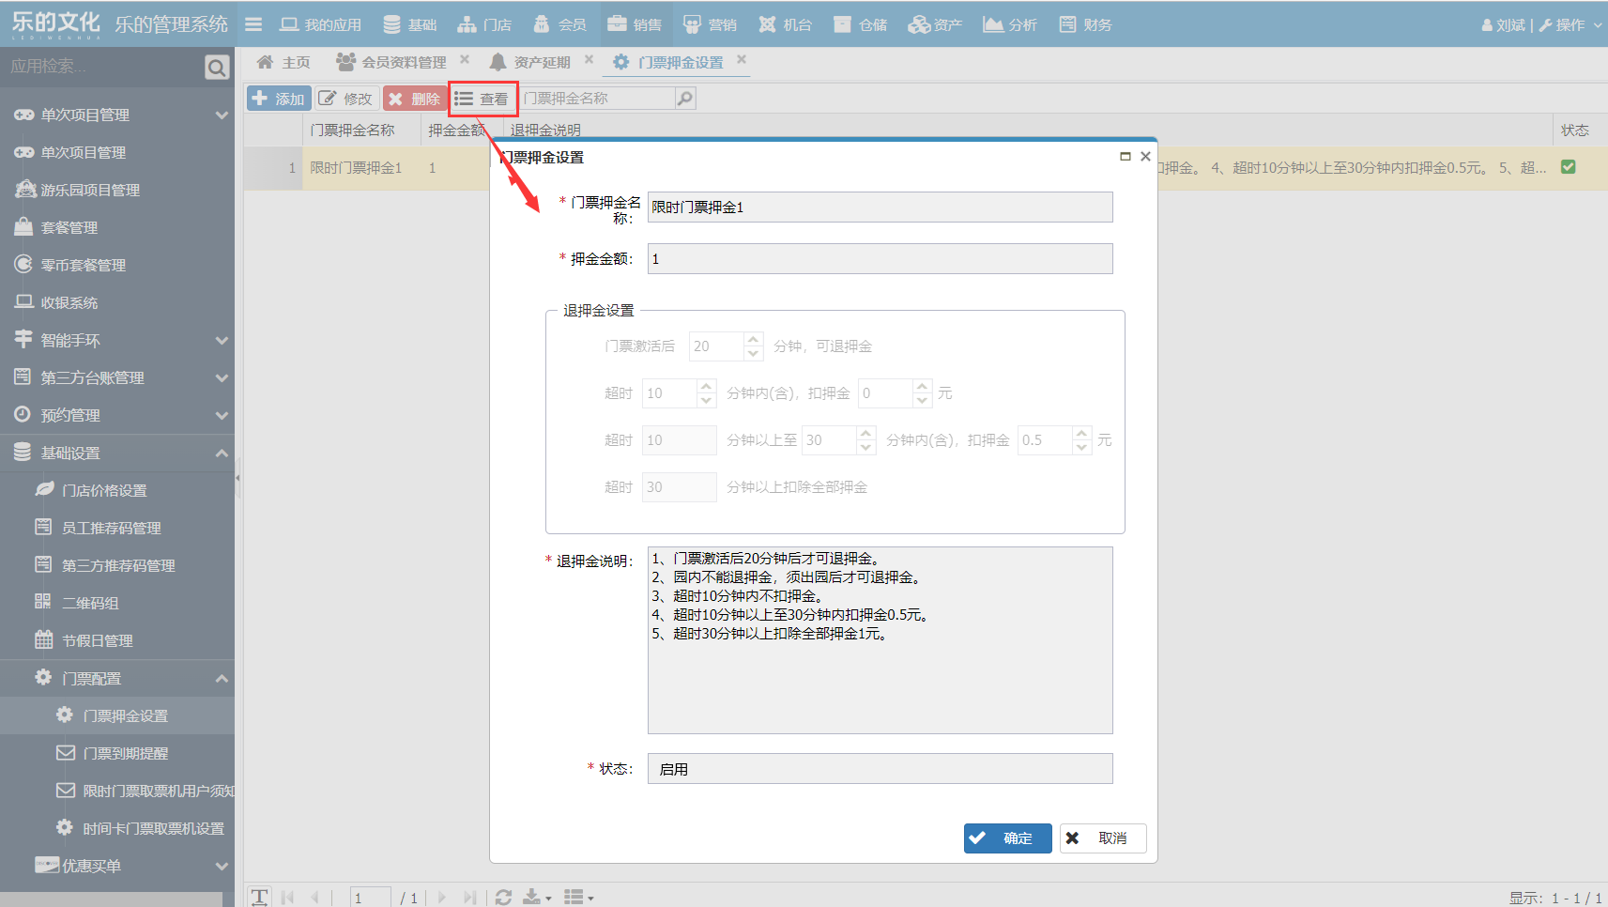
Task: Click 确定 button in dialog
Action: tap(1007, 838)
